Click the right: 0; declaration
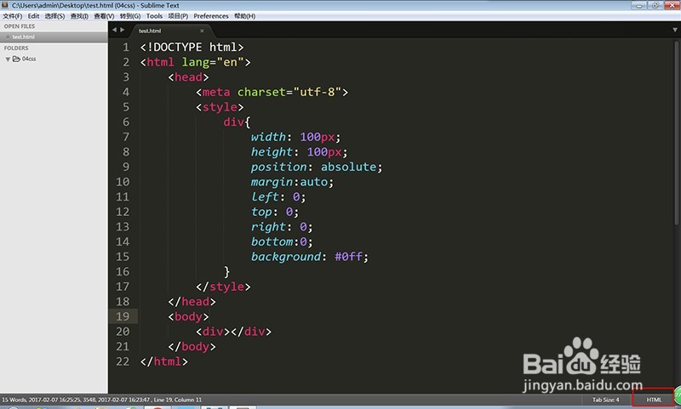 [x=282, y=227]
